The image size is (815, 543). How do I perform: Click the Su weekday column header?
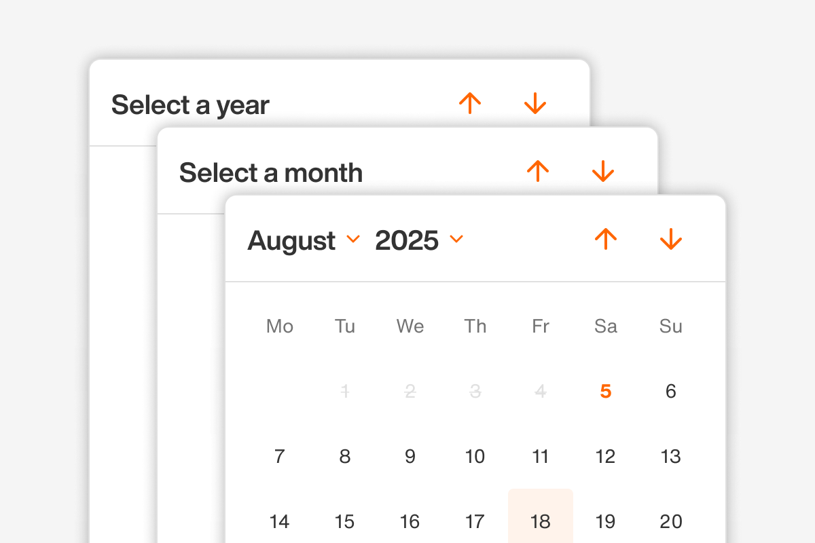click(x=670, y=326)
